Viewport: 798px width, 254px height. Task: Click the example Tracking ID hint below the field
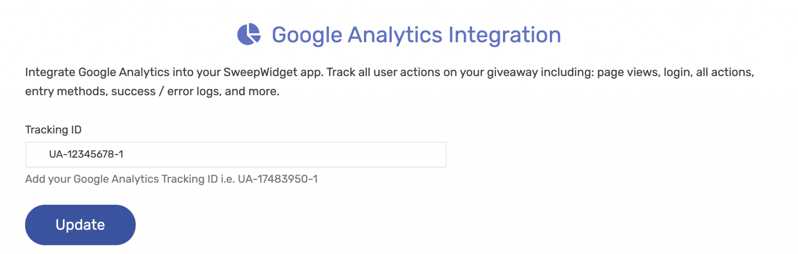click(x=171, y=179)
